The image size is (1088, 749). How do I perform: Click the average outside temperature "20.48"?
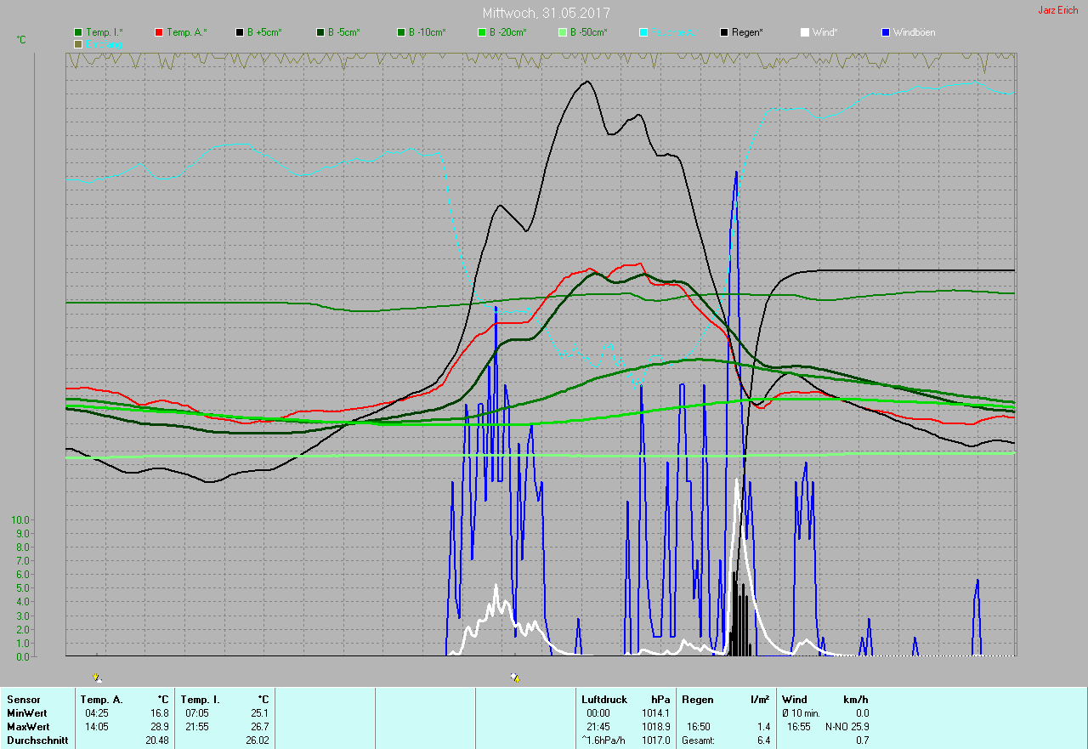[156, 740]
